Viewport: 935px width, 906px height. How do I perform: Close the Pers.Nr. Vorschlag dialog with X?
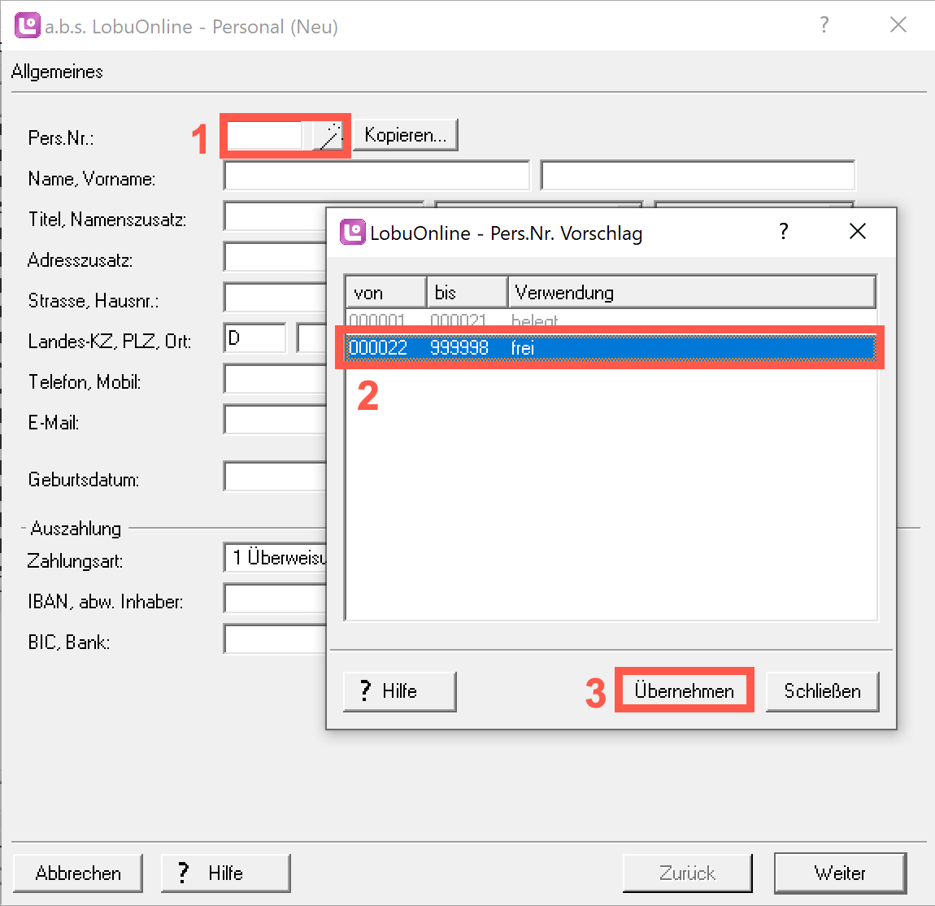(857, 232)
